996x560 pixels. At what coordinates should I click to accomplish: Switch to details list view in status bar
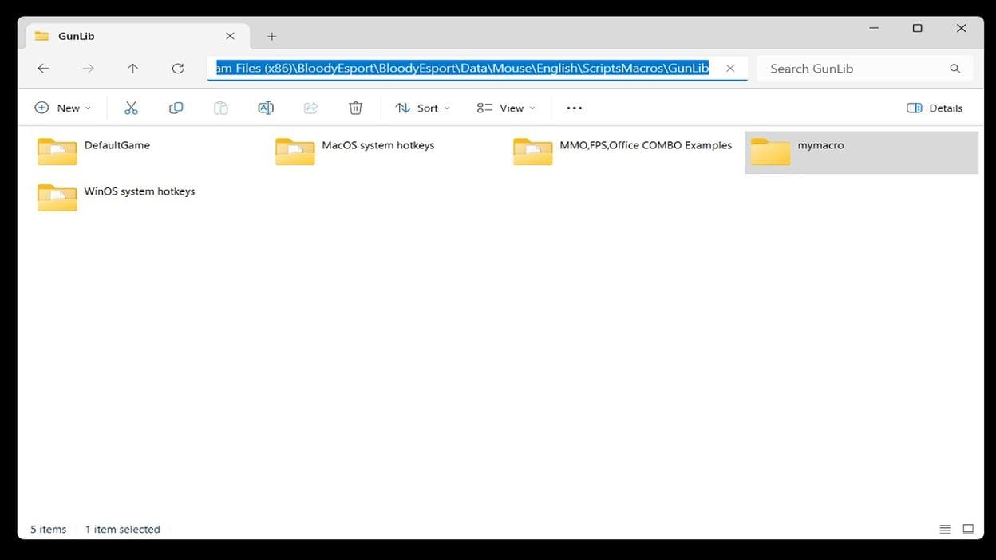[945, 529]
